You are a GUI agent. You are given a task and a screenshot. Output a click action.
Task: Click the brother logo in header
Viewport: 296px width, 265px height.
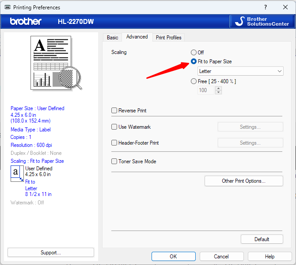click(26, 21)
